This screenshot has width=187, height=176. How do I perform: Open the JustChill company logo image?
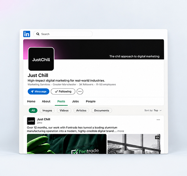pos(41,59)
